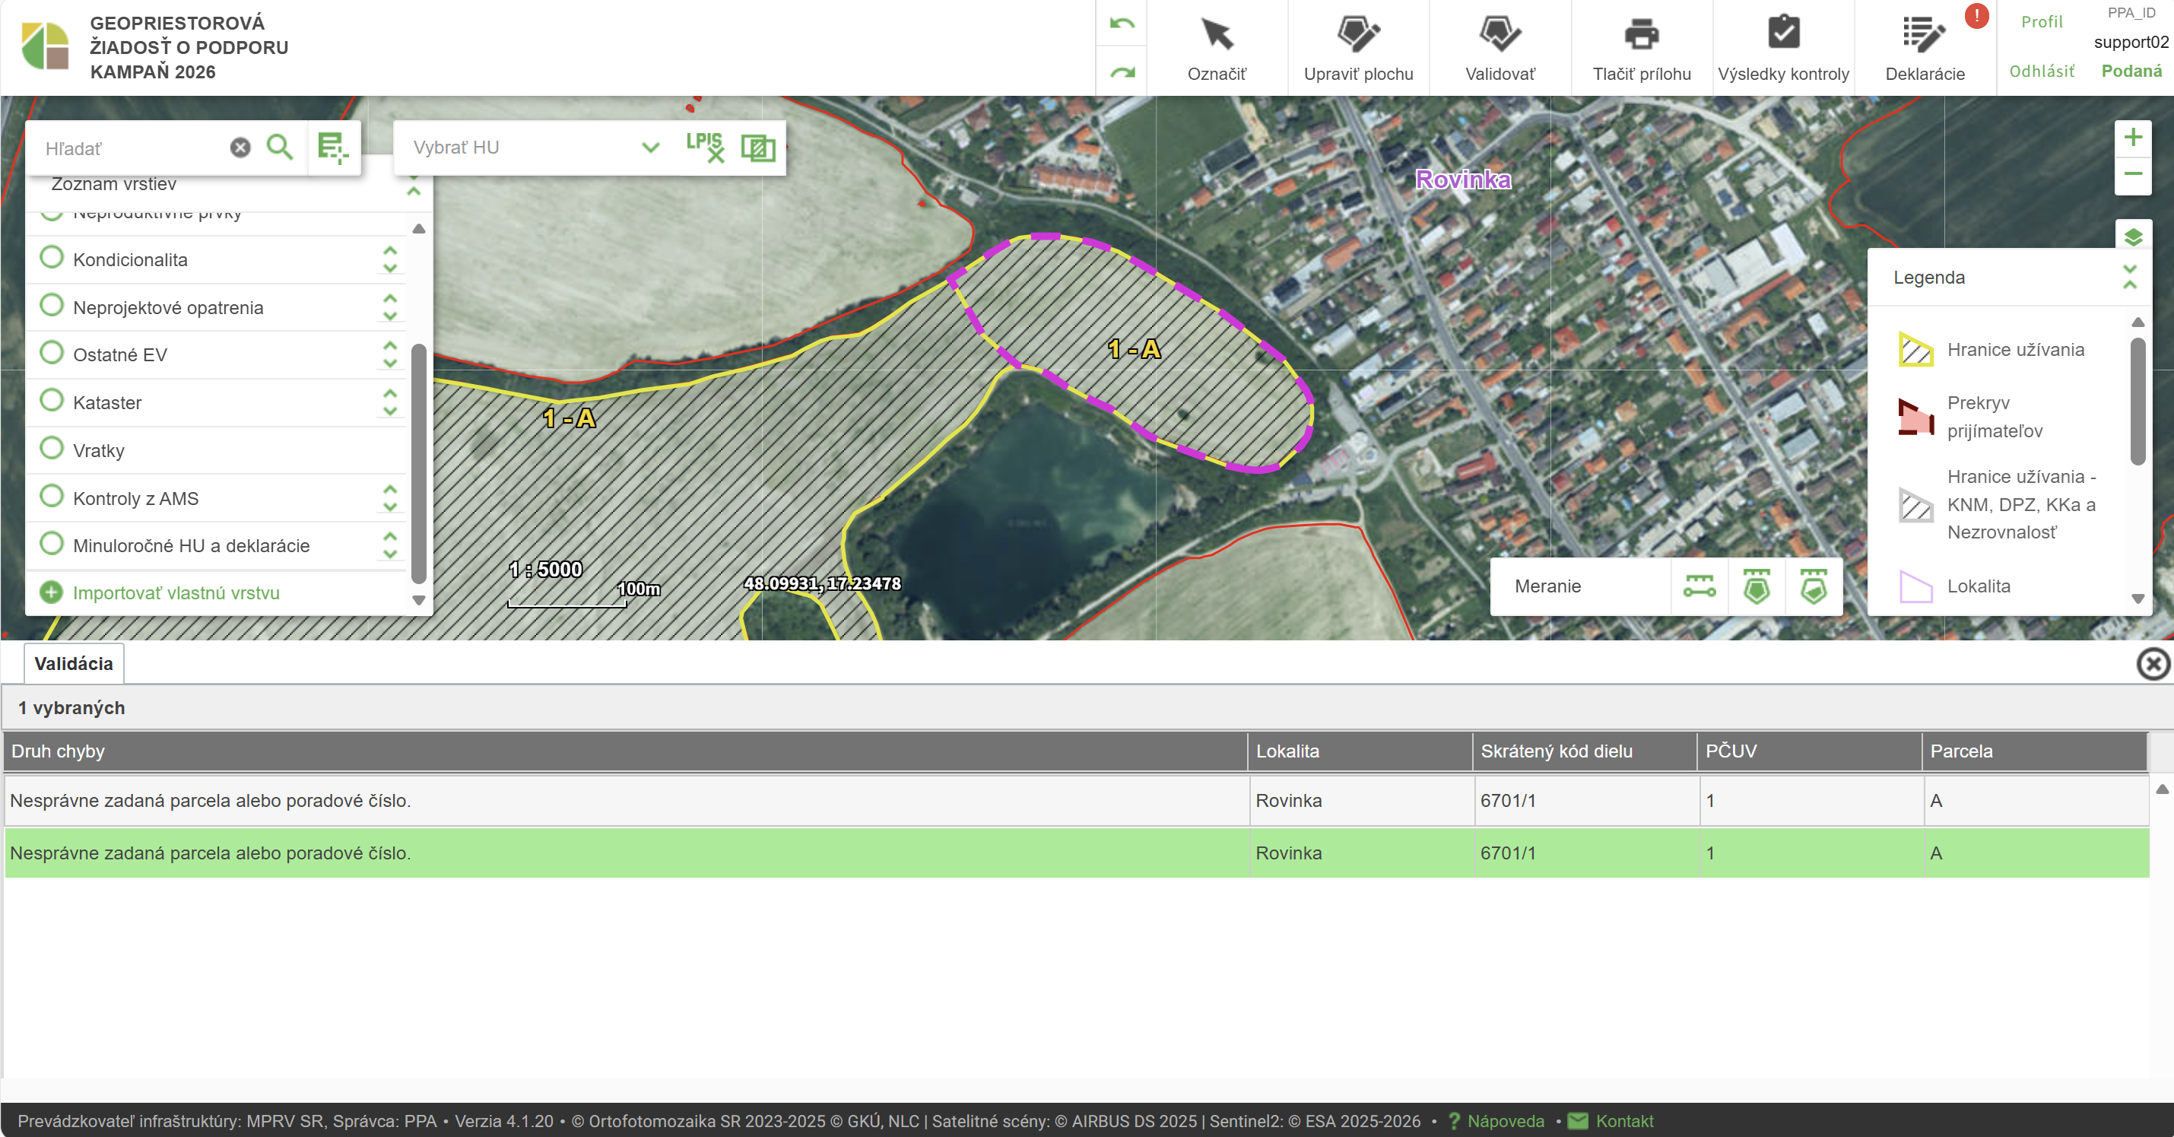The height and width of the screenshot is (1137, 2174).
Task: Click the undo arrow icon
Action: (1122, 24)
